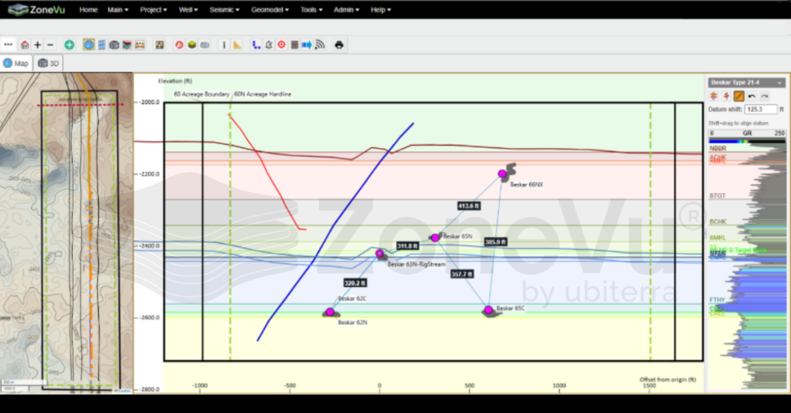This screenshot has width=791, height=413.
Task: Select the Beskar 63N-RigStream well marker
Action: (380, 254)
